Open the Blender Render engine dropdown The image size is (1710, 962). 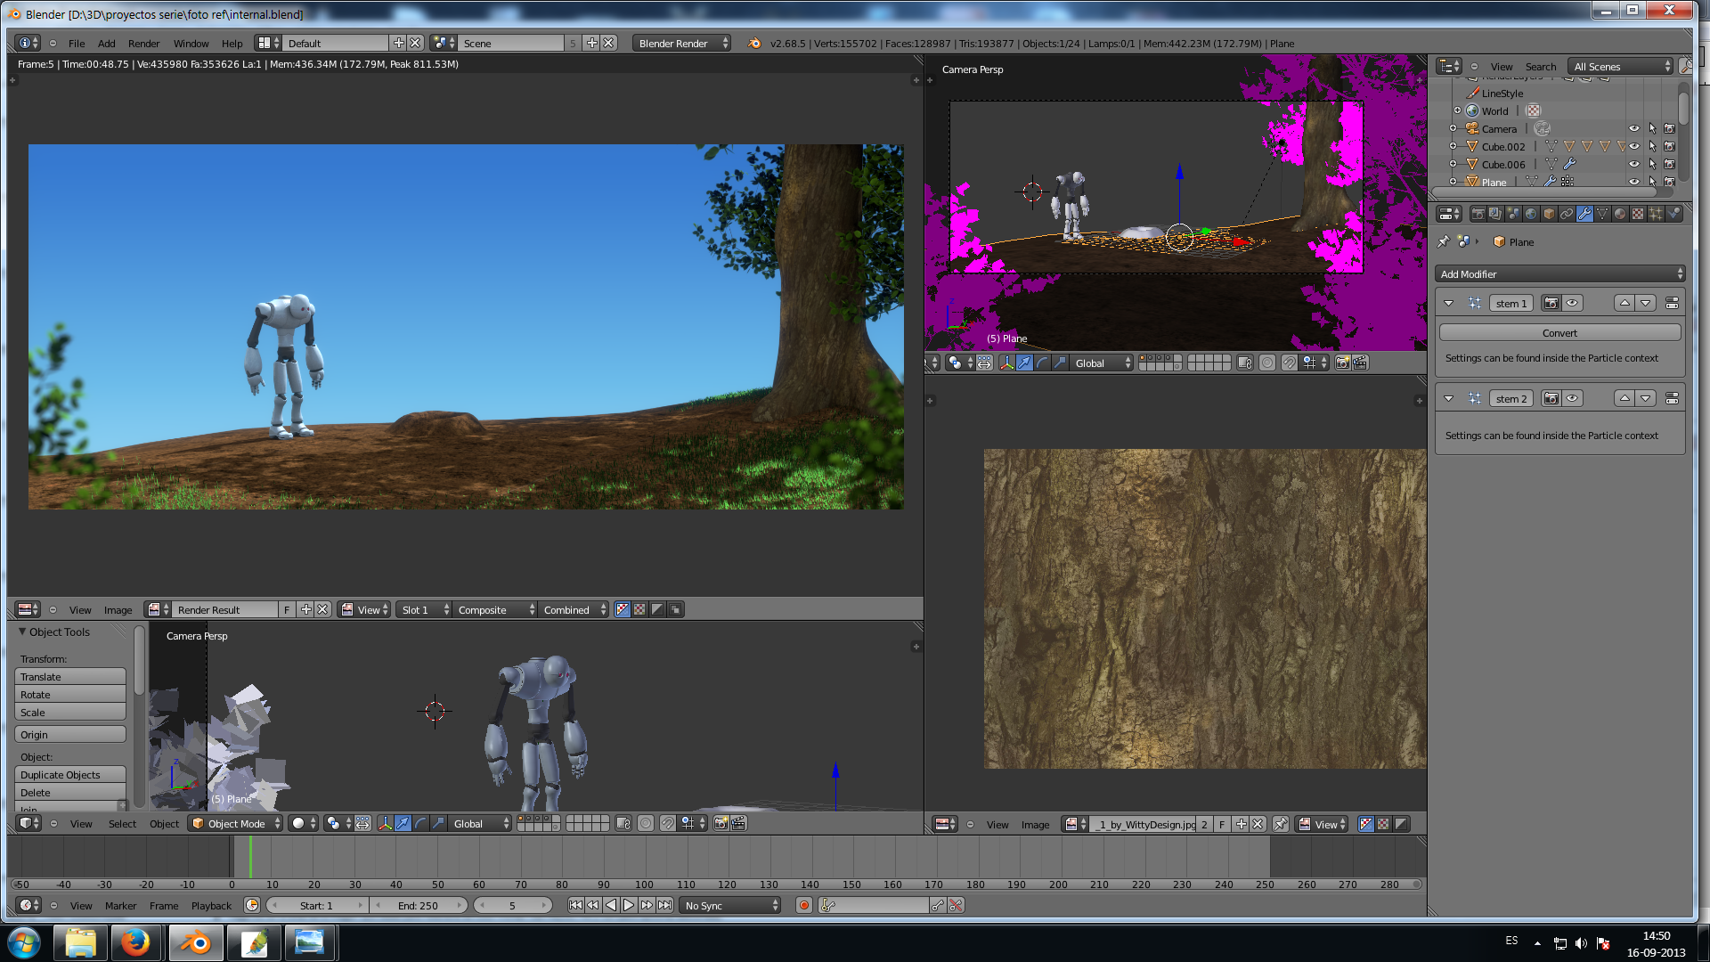(682, 43)
